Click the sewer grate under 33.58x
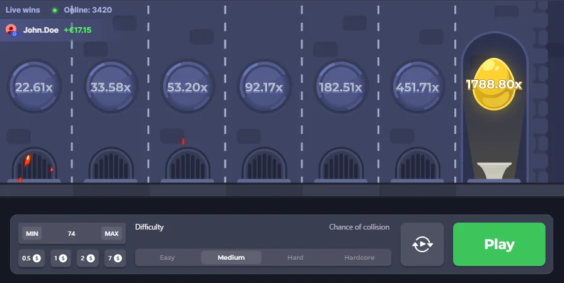The image size is (564, 283). tap(111, 165)
